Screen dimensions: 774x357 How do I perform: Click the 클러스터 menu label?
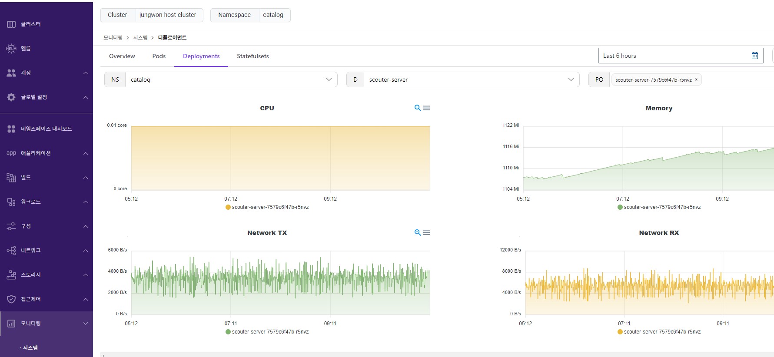[31, 24]
